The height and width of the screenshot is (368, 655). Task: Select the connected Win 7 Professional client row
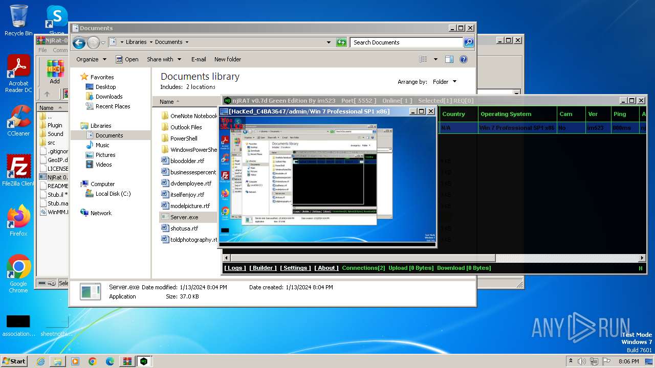tap(542, 128)
